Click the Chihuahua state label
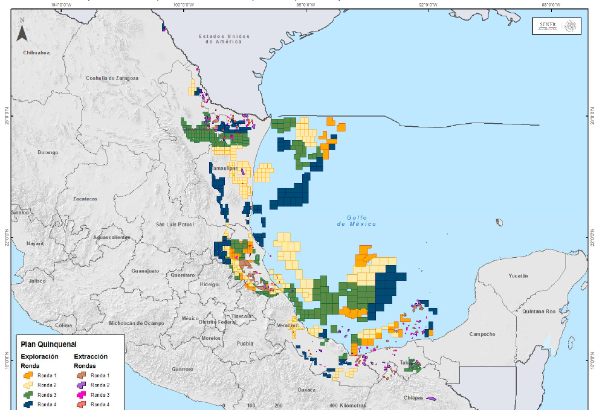Image resolution: width=605 pixels, height=410 pixels. click(x=36, y=53)
